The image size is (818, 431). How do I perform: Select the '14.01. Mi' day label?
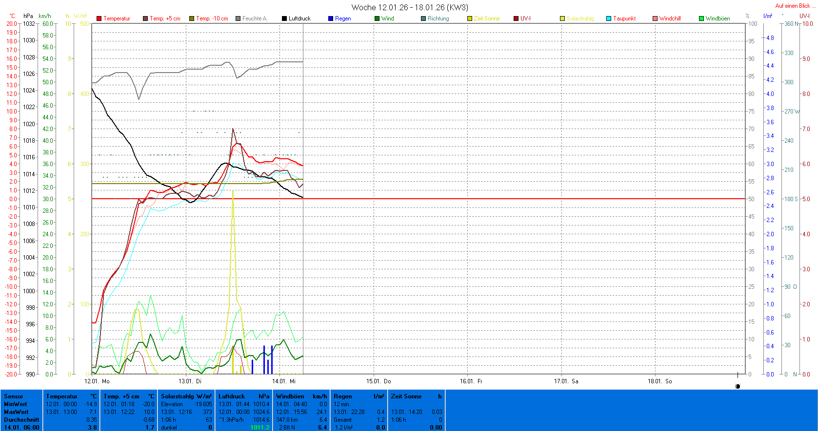tap(284, 381)
